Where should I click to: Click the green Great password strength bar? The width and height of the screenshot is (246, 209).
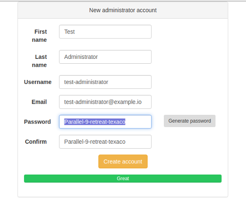click(x=123, y=179)
